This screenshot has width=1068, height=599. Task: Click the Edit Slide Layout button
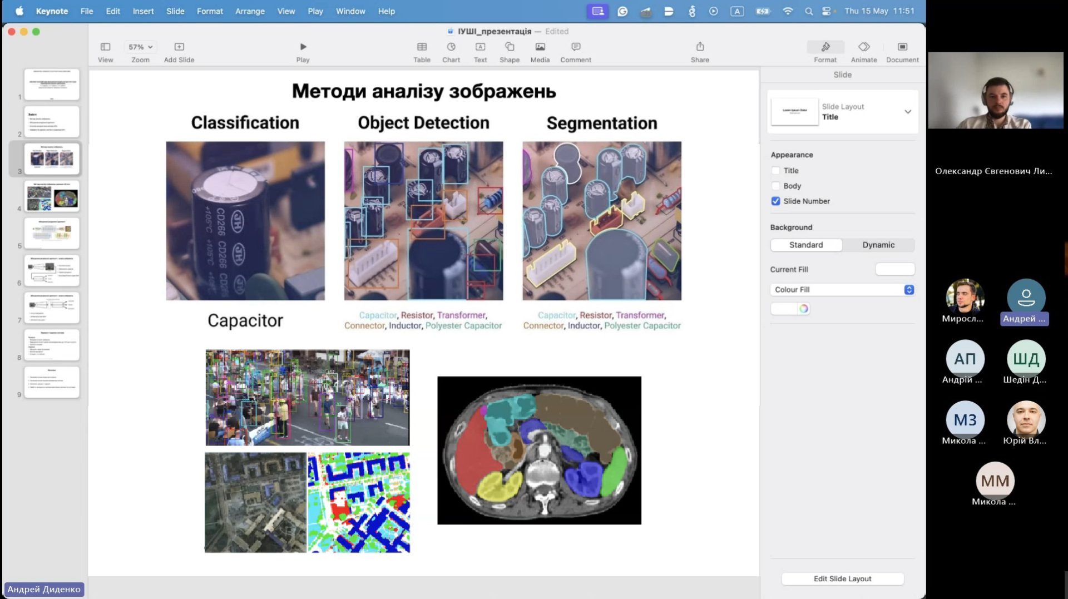click(842, 579)
